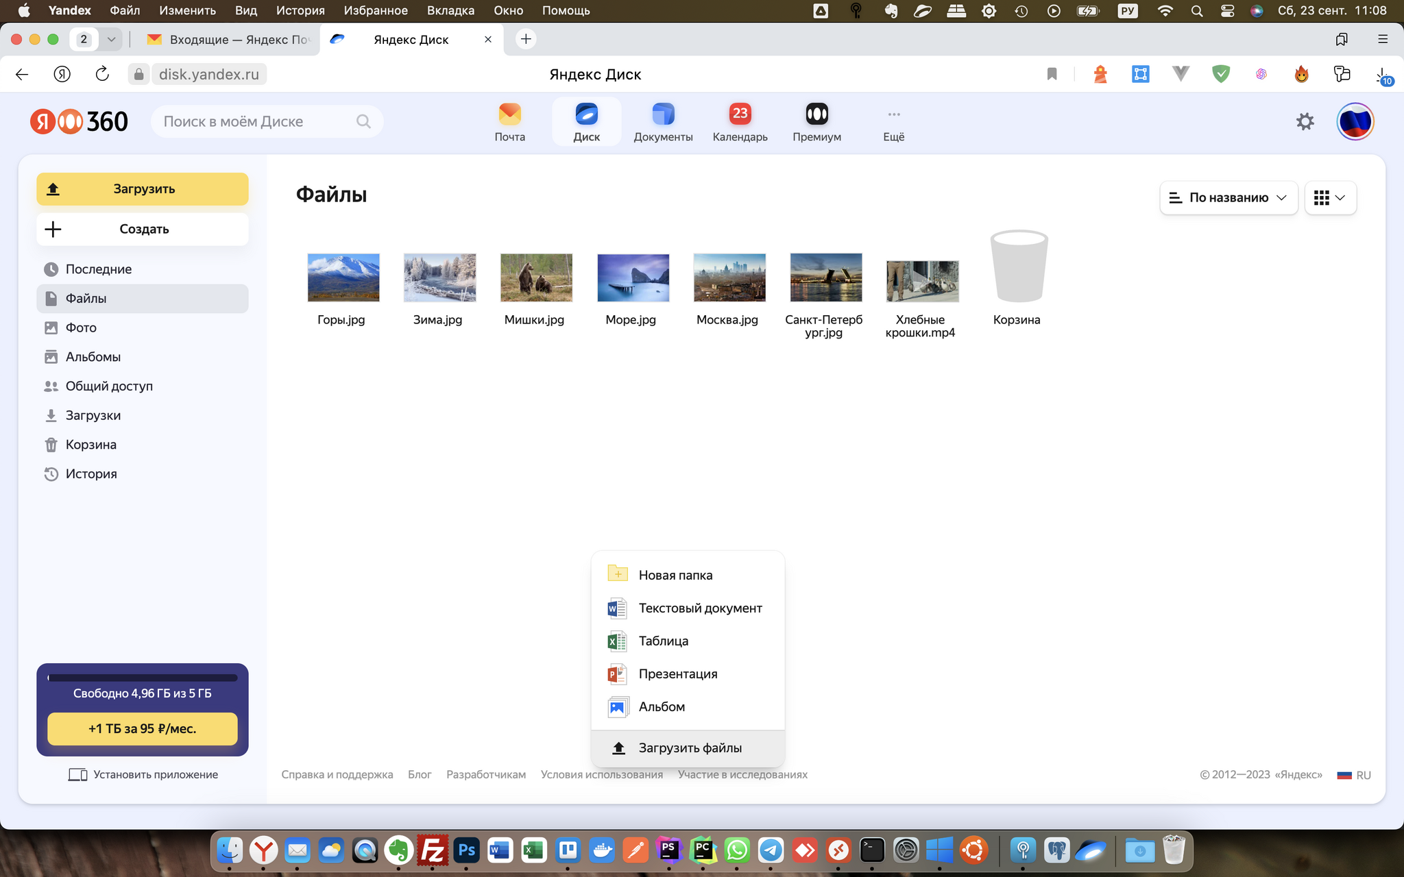
Task: Open Корзина in the sidebar
Action: coord(143,445)
